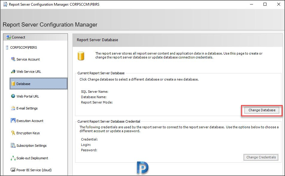Click the Execution Account icon
This screenshot has width=285, height=176.
coord(13,121)
